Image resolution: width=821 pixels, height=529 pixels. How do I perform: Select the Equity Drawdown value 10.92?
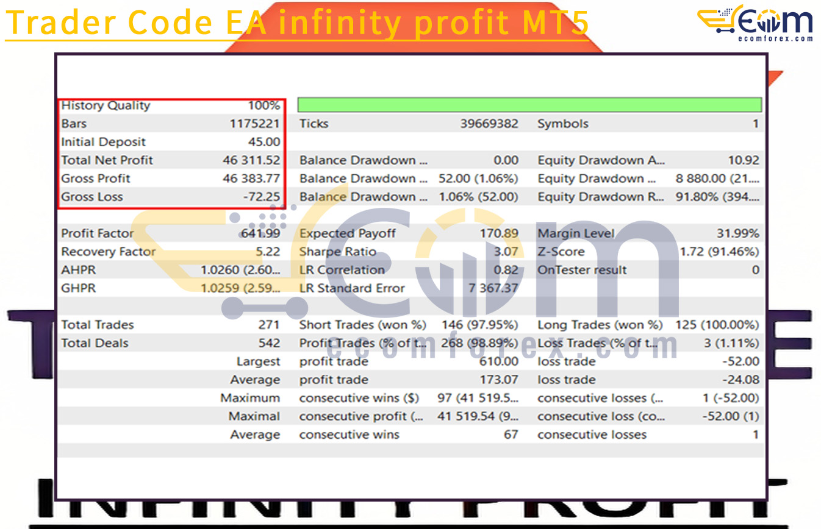pyautogui.click(x=744, y=160)
